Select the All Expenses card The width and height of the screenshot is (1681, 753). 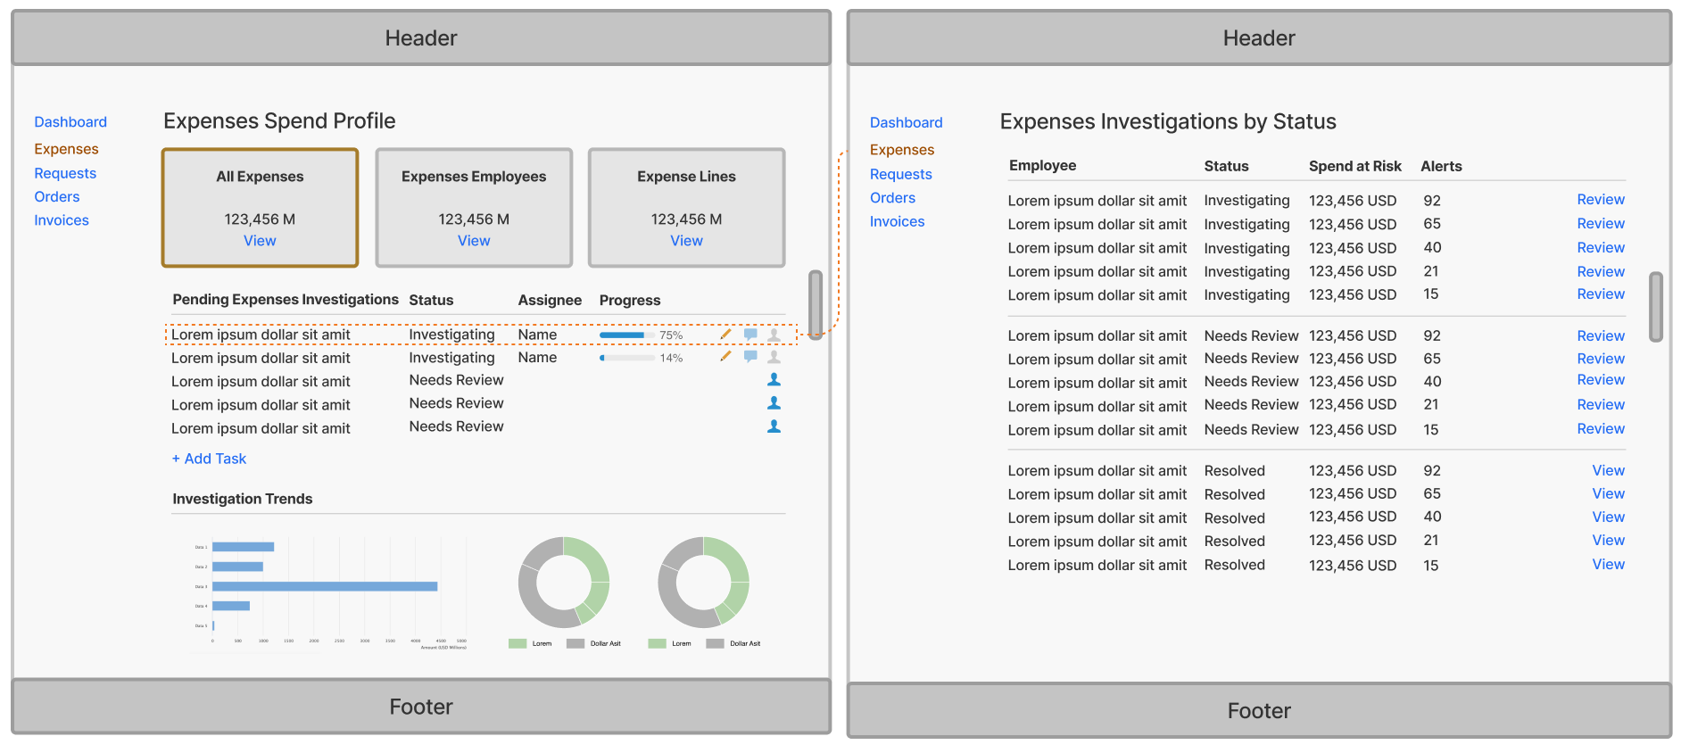pos(260,207)
